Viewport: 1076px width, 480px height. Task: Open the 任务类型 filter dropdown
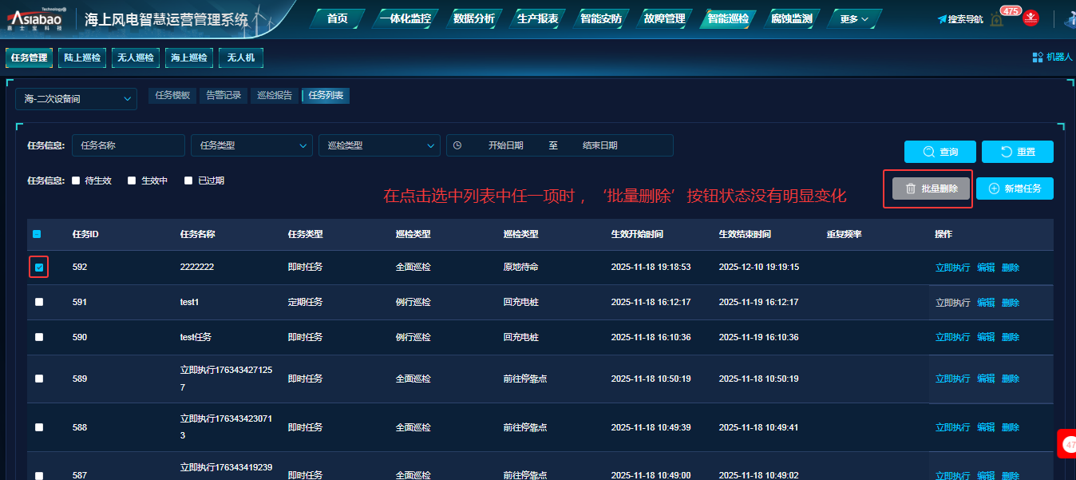click(251, 145)
